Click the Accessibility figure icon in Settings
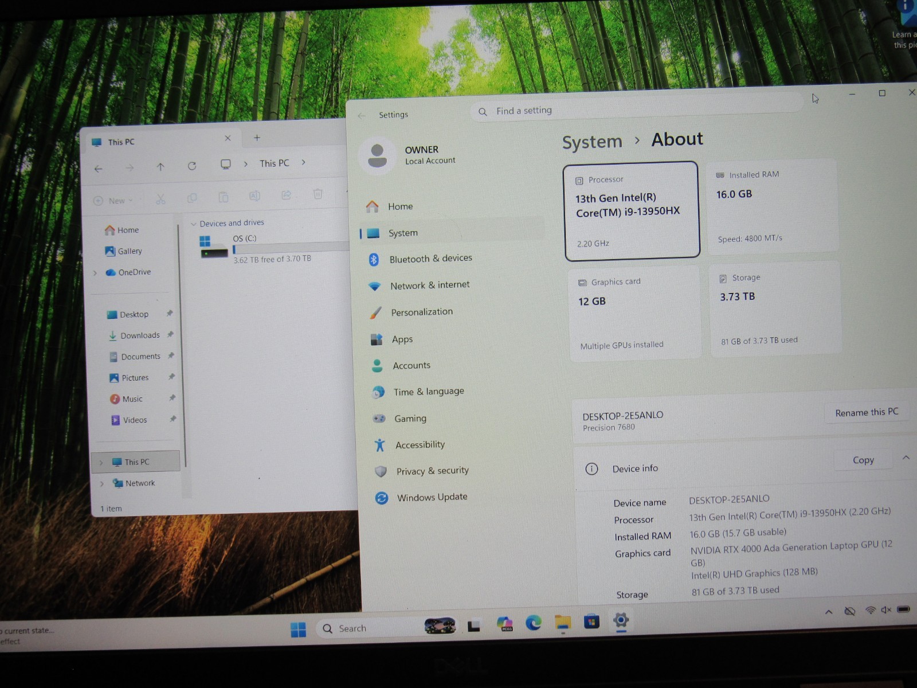 coord(379,445)
